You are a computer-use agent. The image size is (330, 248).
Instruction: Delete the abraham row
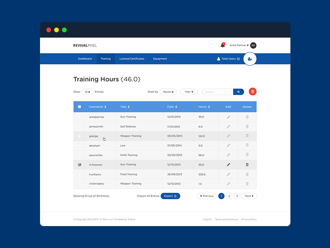[247, 145]
